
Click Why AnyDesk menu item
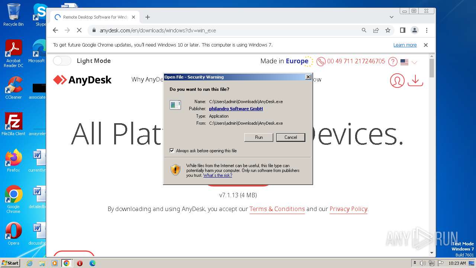point(148,79)
